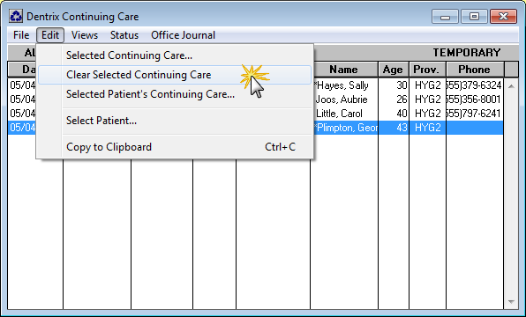
Task: Click phone number ending 356-8001
Action: click(x=474, y=100)
